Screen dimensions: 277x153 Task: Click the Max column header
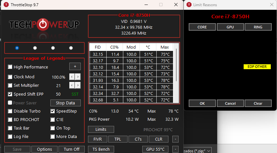coord(165,47)
